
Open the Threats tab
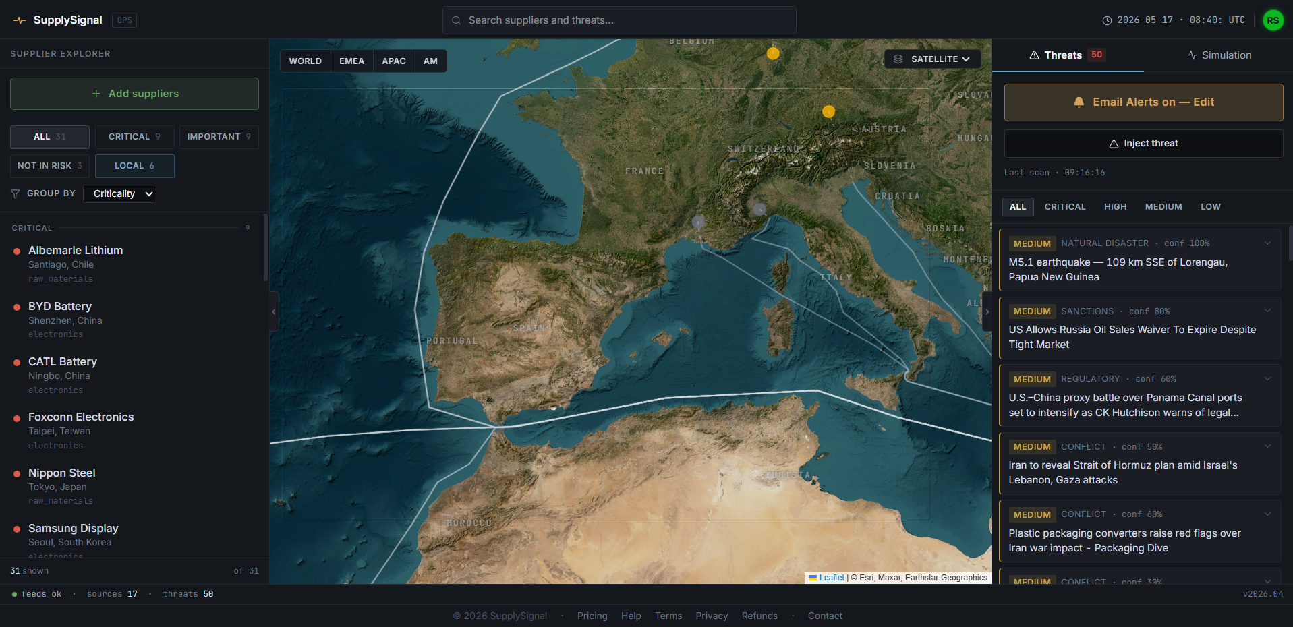(1068, 55)
